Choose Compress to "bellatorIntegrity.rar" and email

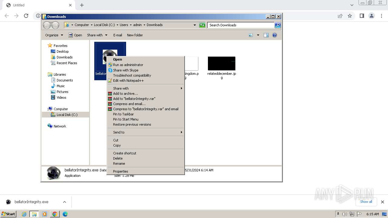[145, 109]
